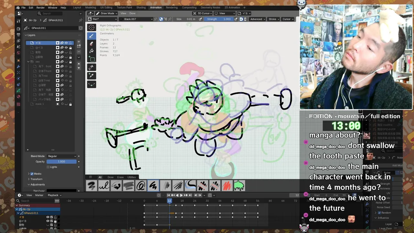The image size is (414, 233).
Task: Toggle size pressure sensitivity icon
Action: (200, 19)
